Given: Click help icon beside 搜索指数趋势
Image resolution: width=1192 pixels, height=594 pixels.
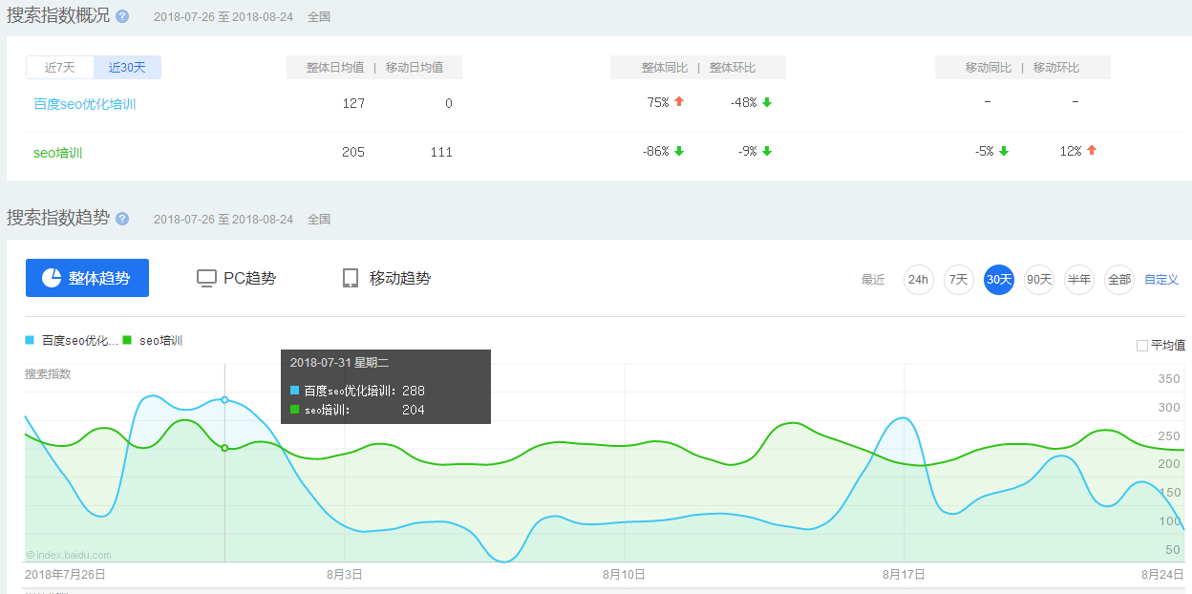Looking at the screenshot, I should coord(122,219).
